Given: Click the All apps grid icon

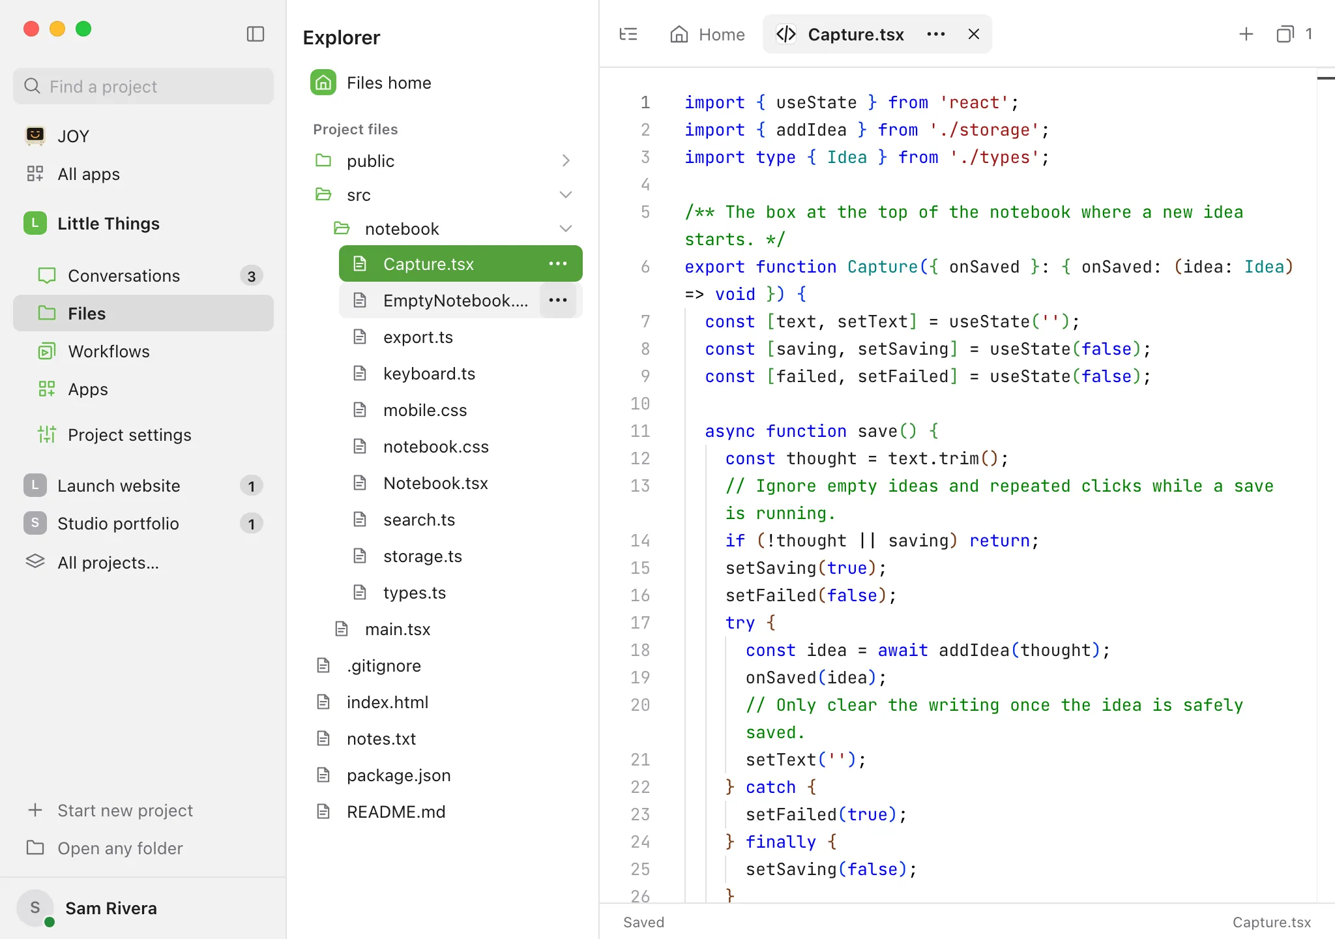Looking at the screenshot, I should [x=35, y=173].
